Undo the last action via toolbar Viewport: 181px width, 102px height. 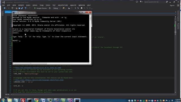pyautogui.click(x=25, y=8)
